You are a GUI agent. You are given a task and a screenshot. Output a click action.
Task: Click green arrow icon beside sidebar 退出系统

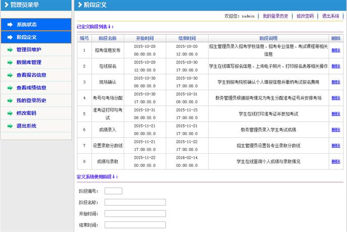pyautogui.click(x=10, y=126)
